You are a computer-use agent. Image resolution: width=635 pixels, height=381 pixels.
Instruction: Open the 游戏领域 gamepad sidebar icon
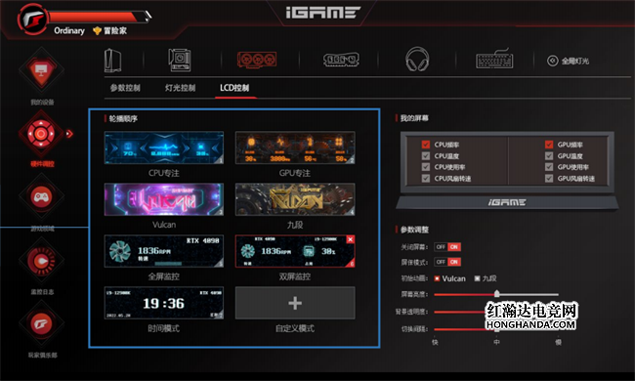[x=41, y=197]
